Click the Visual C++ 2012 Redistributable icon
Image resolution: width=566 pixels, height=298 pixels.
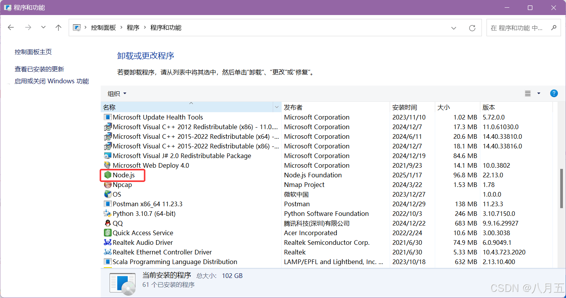coord(108,127)
